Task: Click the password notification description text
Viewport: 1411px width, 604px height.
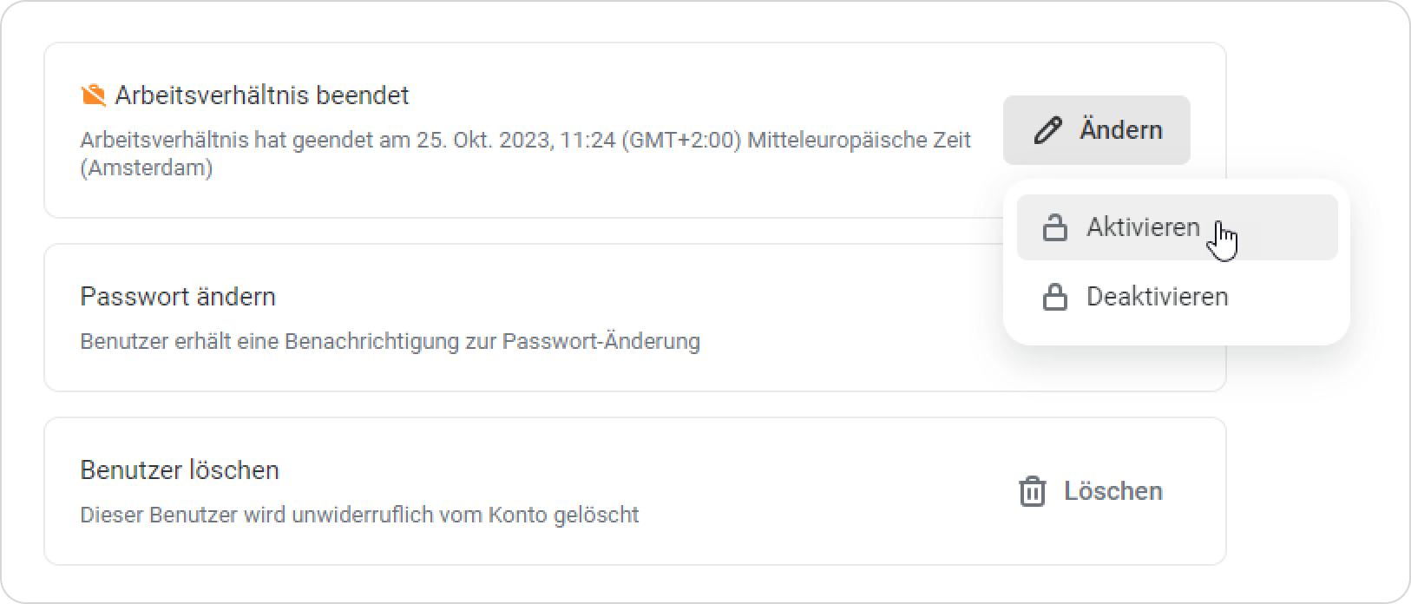Action: coord(390,342)
